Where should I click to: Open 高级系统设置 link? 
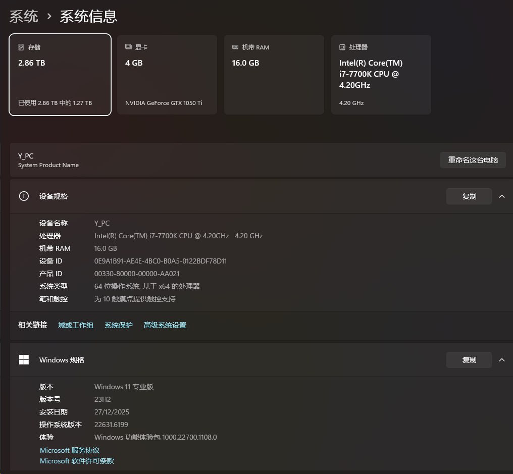coord(165,325)
